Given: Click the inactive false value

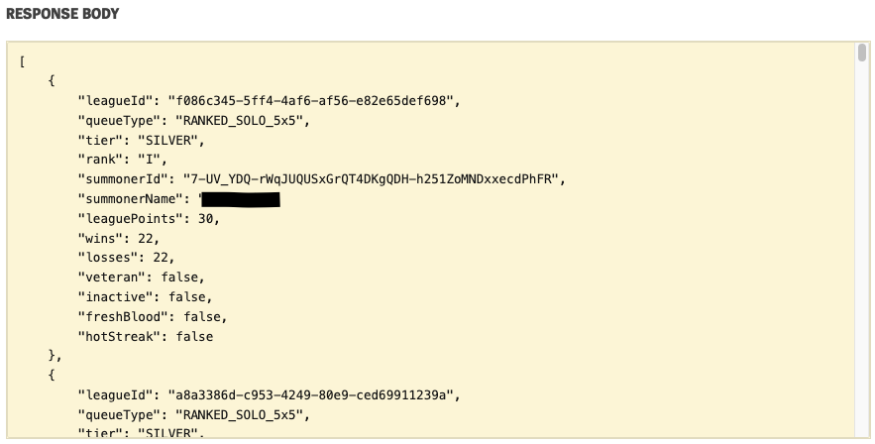Looking at the screenshot, I should pos(189,297).
